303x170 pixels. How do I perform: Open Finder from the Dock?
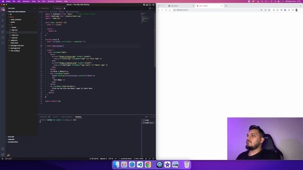(x=116, y=164)
